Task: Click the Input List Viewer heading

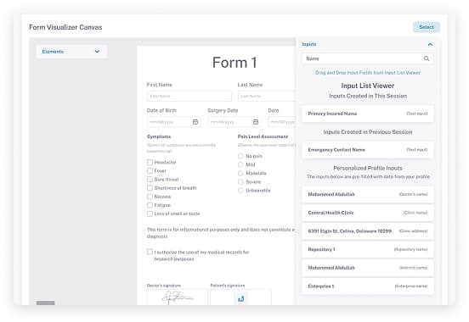Action: click(368, 86)
